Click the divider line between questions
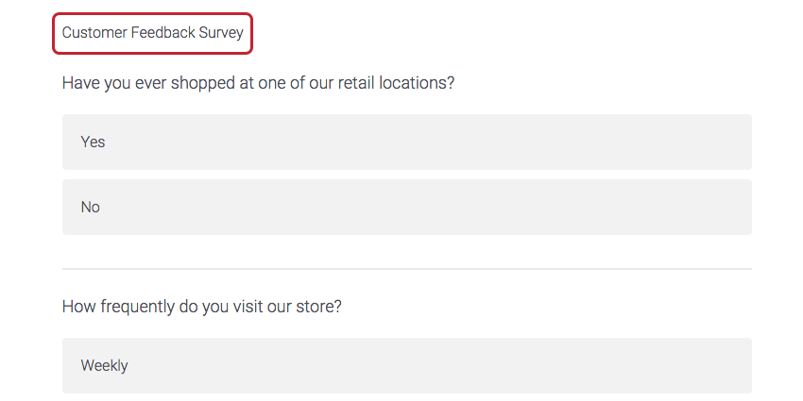 [406, 269]
